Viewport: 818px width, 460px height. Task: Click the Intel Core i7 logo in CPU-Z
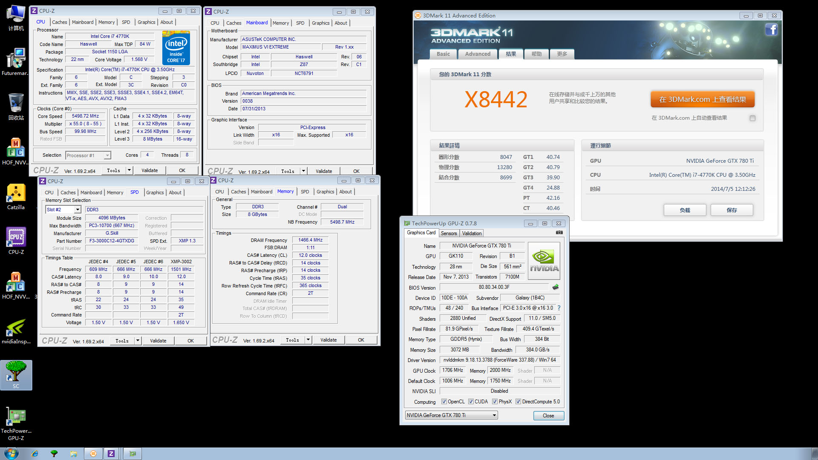pos(176,48)
